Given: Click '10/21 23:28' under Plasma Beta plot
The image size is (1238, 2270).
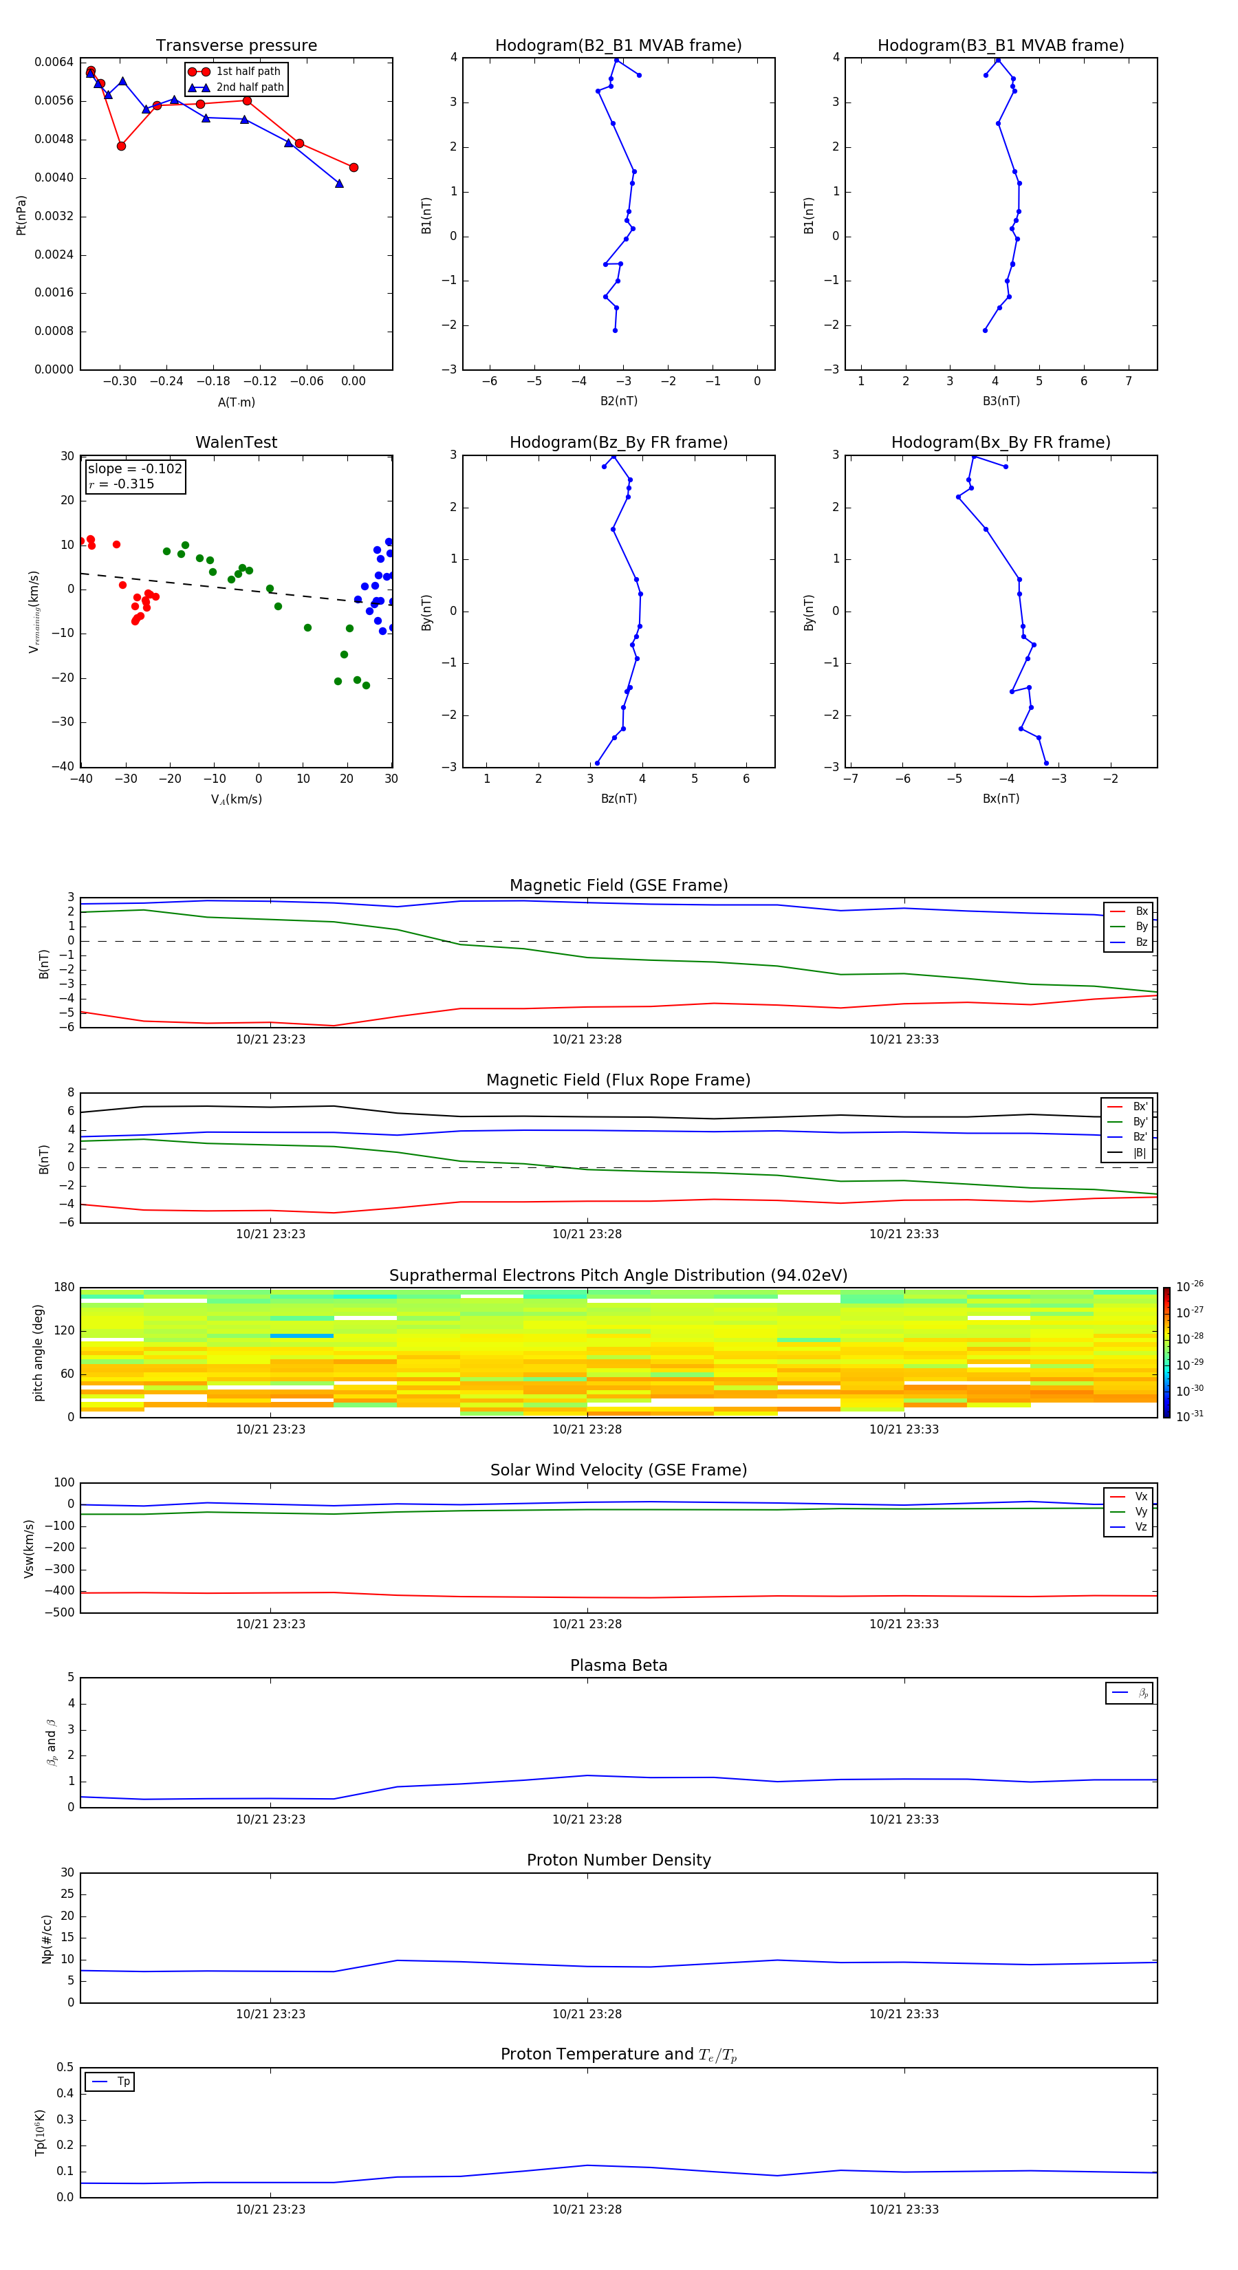Looking at the screenshot, I should [587, 1819].
